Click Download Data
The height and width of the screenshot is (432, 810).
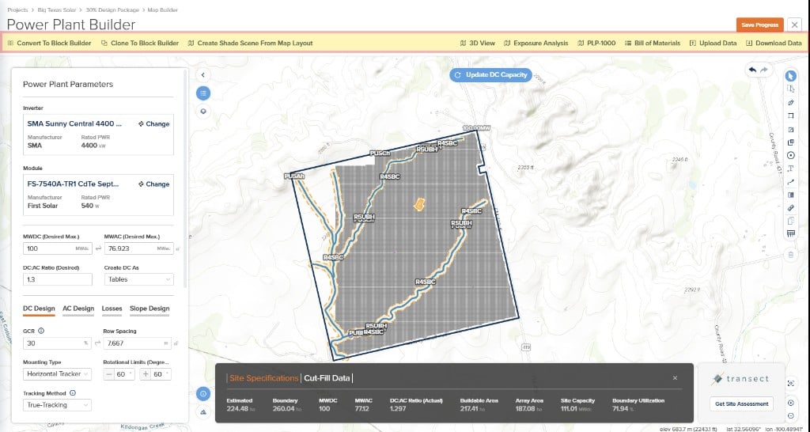[774, 44]
